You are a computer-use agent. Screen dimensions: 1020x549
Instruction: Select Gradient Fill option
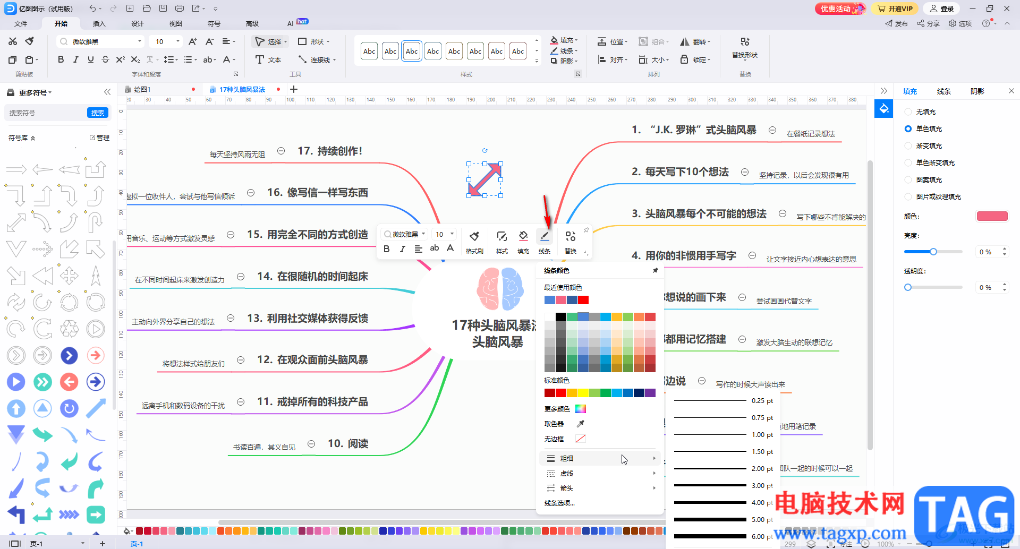tap(908, 146)
